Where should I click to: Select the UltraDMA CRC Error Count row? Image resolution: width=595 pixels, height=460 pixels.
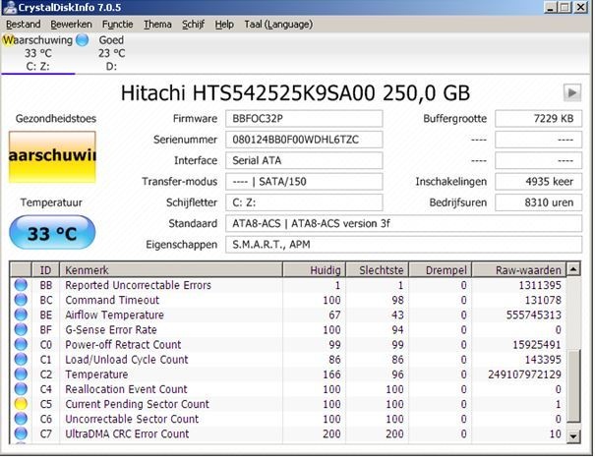coord(288,433)
